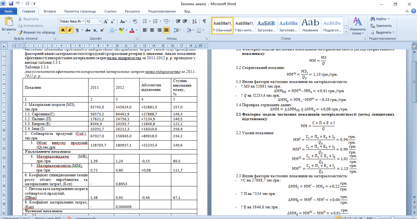
Task: Apply the Название style from the gallery
Action: [x=310, y=25]
